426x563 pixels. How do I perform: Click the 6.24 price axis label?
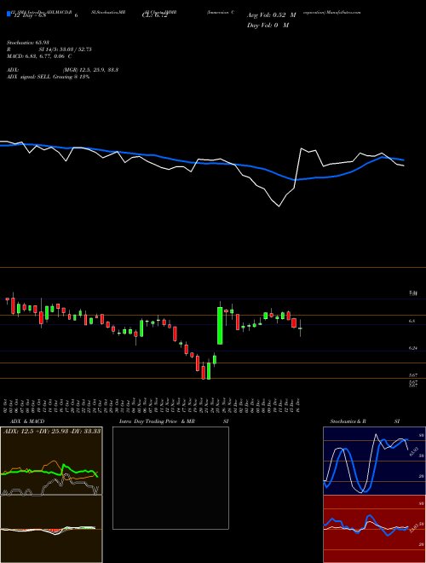[x=413, y=348]
